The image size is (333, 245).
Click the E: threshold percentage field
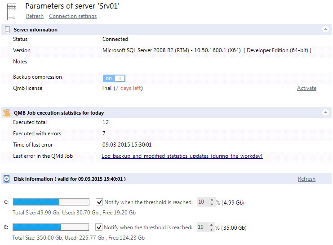[x=203, y=227]
